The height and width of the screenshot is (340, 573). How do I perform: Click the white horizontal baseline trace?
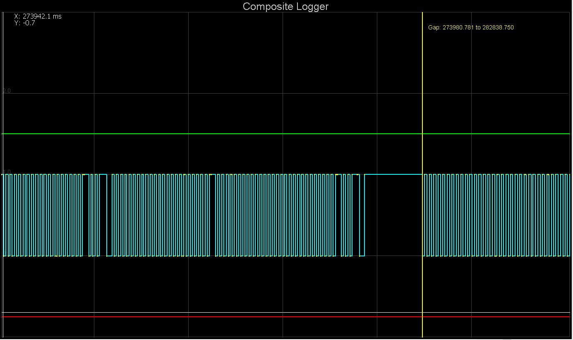click(286, 313)
